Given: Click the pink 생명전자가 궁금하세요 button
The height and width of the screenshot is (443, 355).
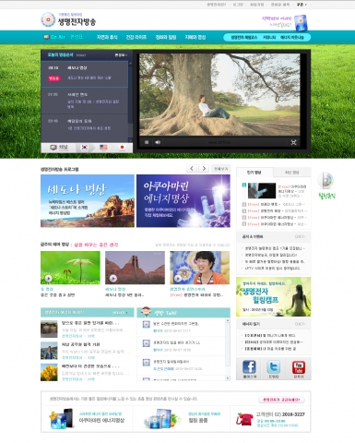Looking at the screenshot, I should pyautogui.click(x=281, y=400).
